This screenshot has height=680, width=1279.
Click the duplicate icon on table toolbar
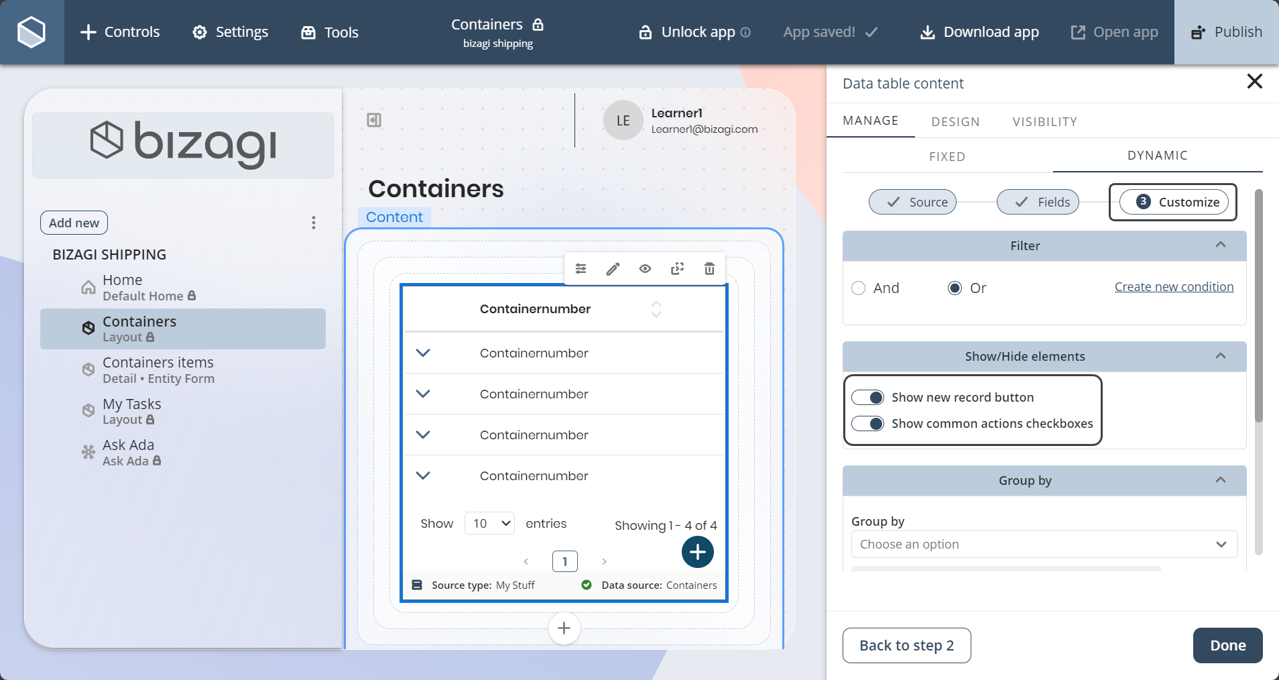(677, 269)
